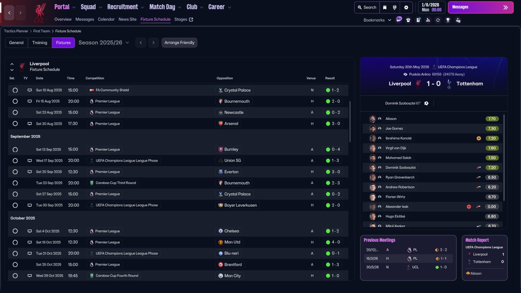Click the Chelsea club badge

[221, 231]
